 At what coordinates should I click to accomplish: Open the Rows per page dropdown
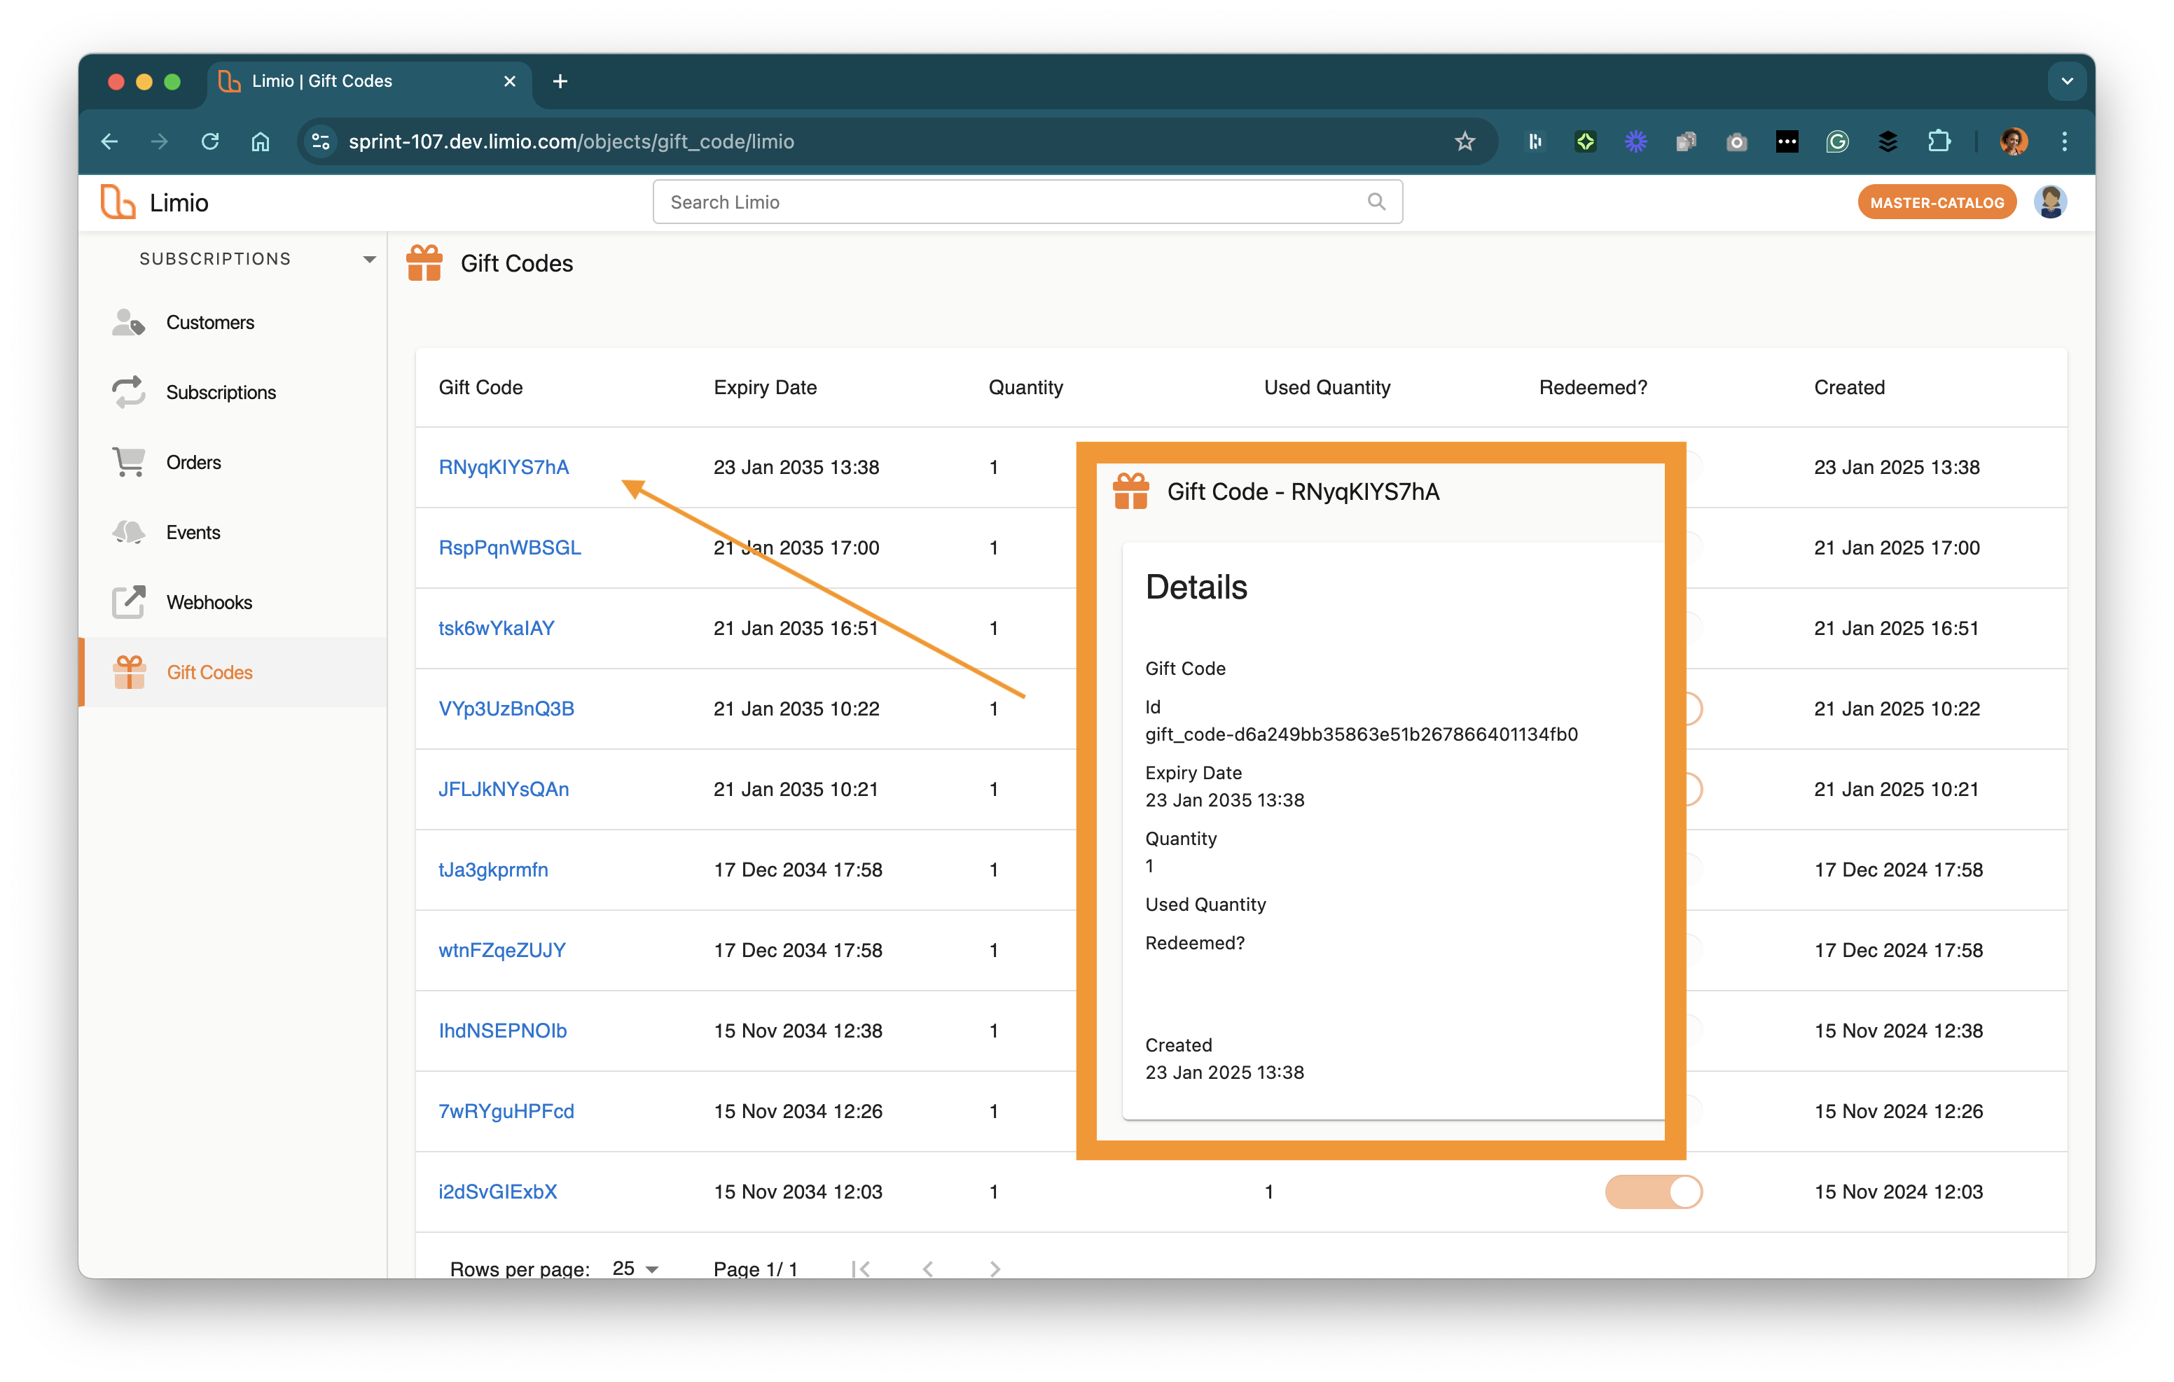click(635, 1269)
